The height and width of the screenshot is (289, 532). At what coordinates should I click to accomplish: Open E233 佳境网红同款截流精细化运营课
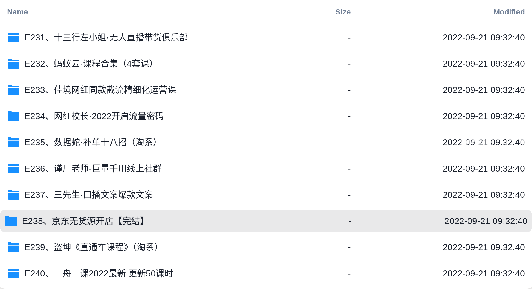pos(101,90)
